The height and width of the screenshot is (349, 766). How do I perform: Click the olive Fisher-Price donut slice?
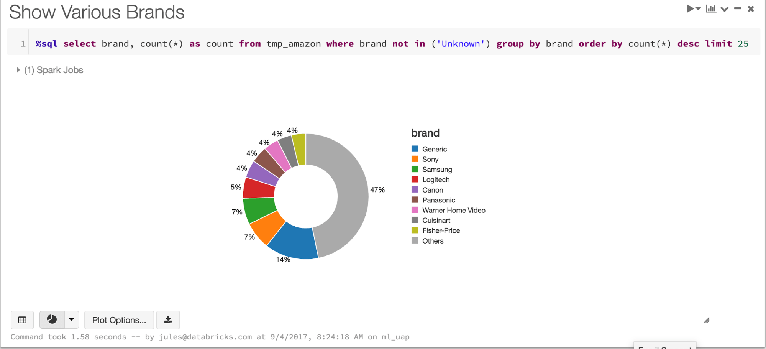[299, 149]
